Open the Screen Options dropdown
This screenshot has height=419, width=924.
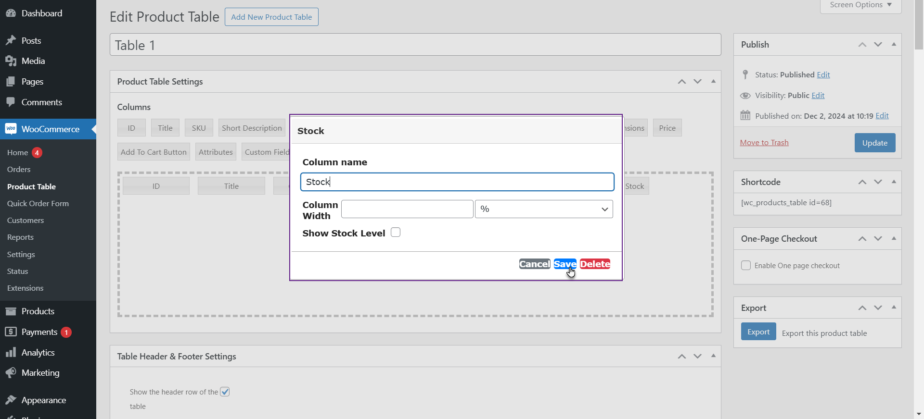click(x=860, y=5)
